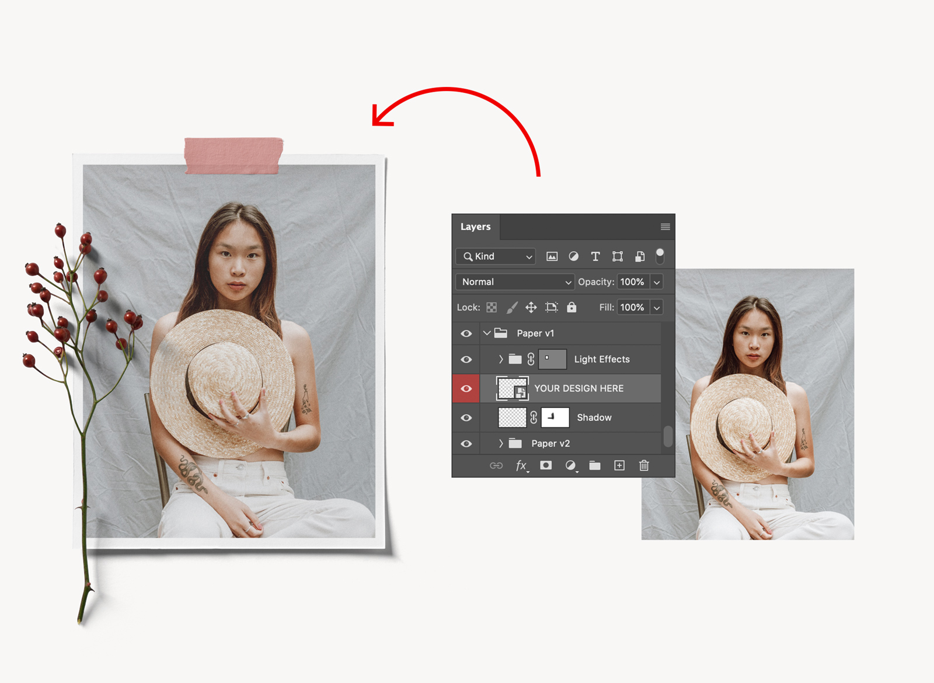The image size is (934, 683).
Task: Select the Paper v2 group name
Action: click(550, 444)
